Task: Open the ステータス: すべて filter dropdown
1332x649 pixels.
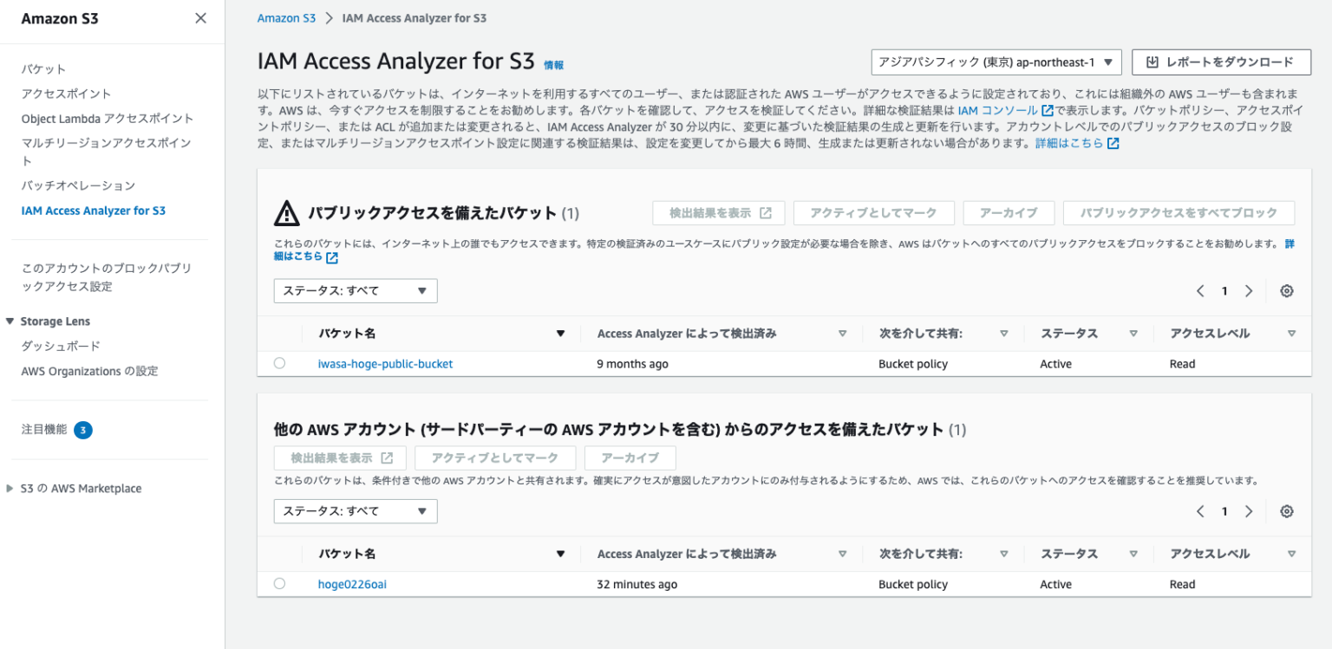Action: [x=355, y=290]
